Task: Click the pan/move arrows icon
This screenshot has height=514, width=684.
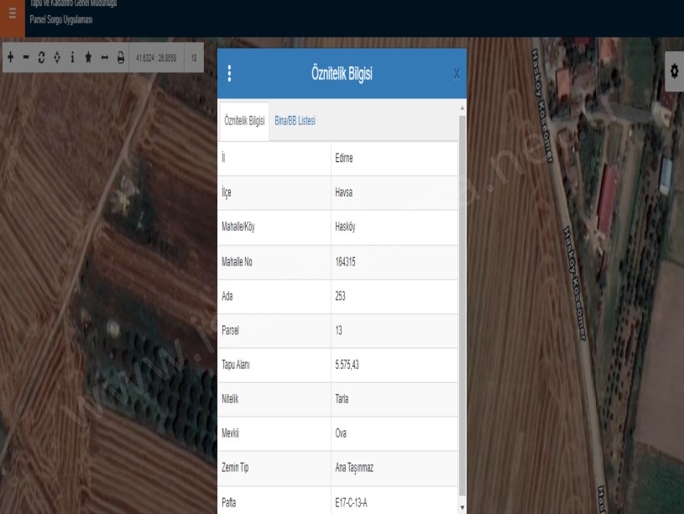Action: 56,57
